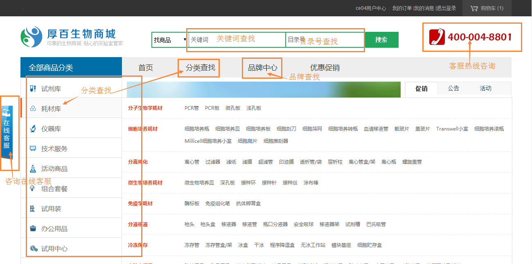Click the microscope icon for 仪器库
This screenshot has width=532, height=264.
coord(33,129)
